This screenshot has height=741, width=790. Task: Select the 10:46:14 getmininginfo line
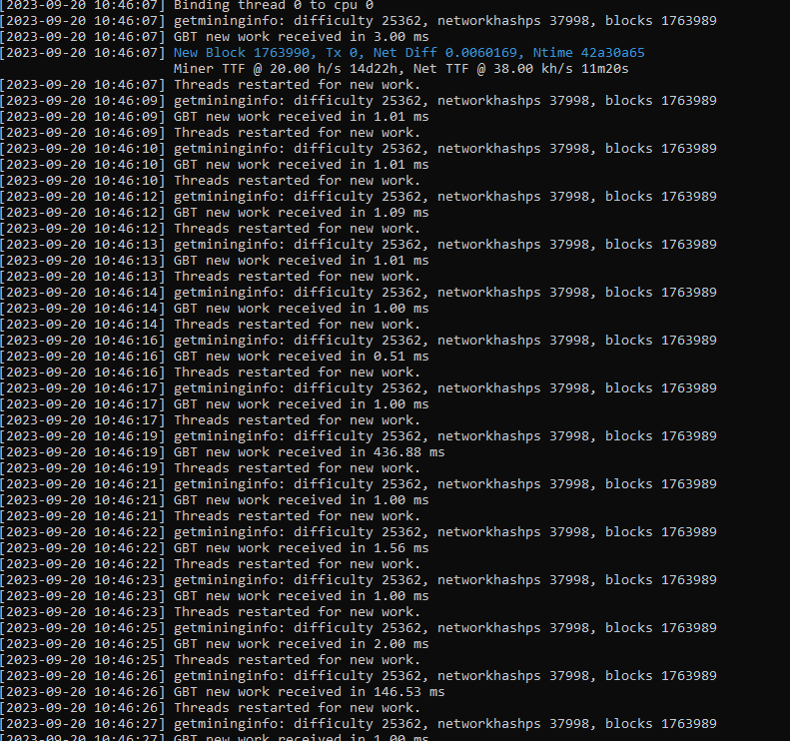coord(359,293)
